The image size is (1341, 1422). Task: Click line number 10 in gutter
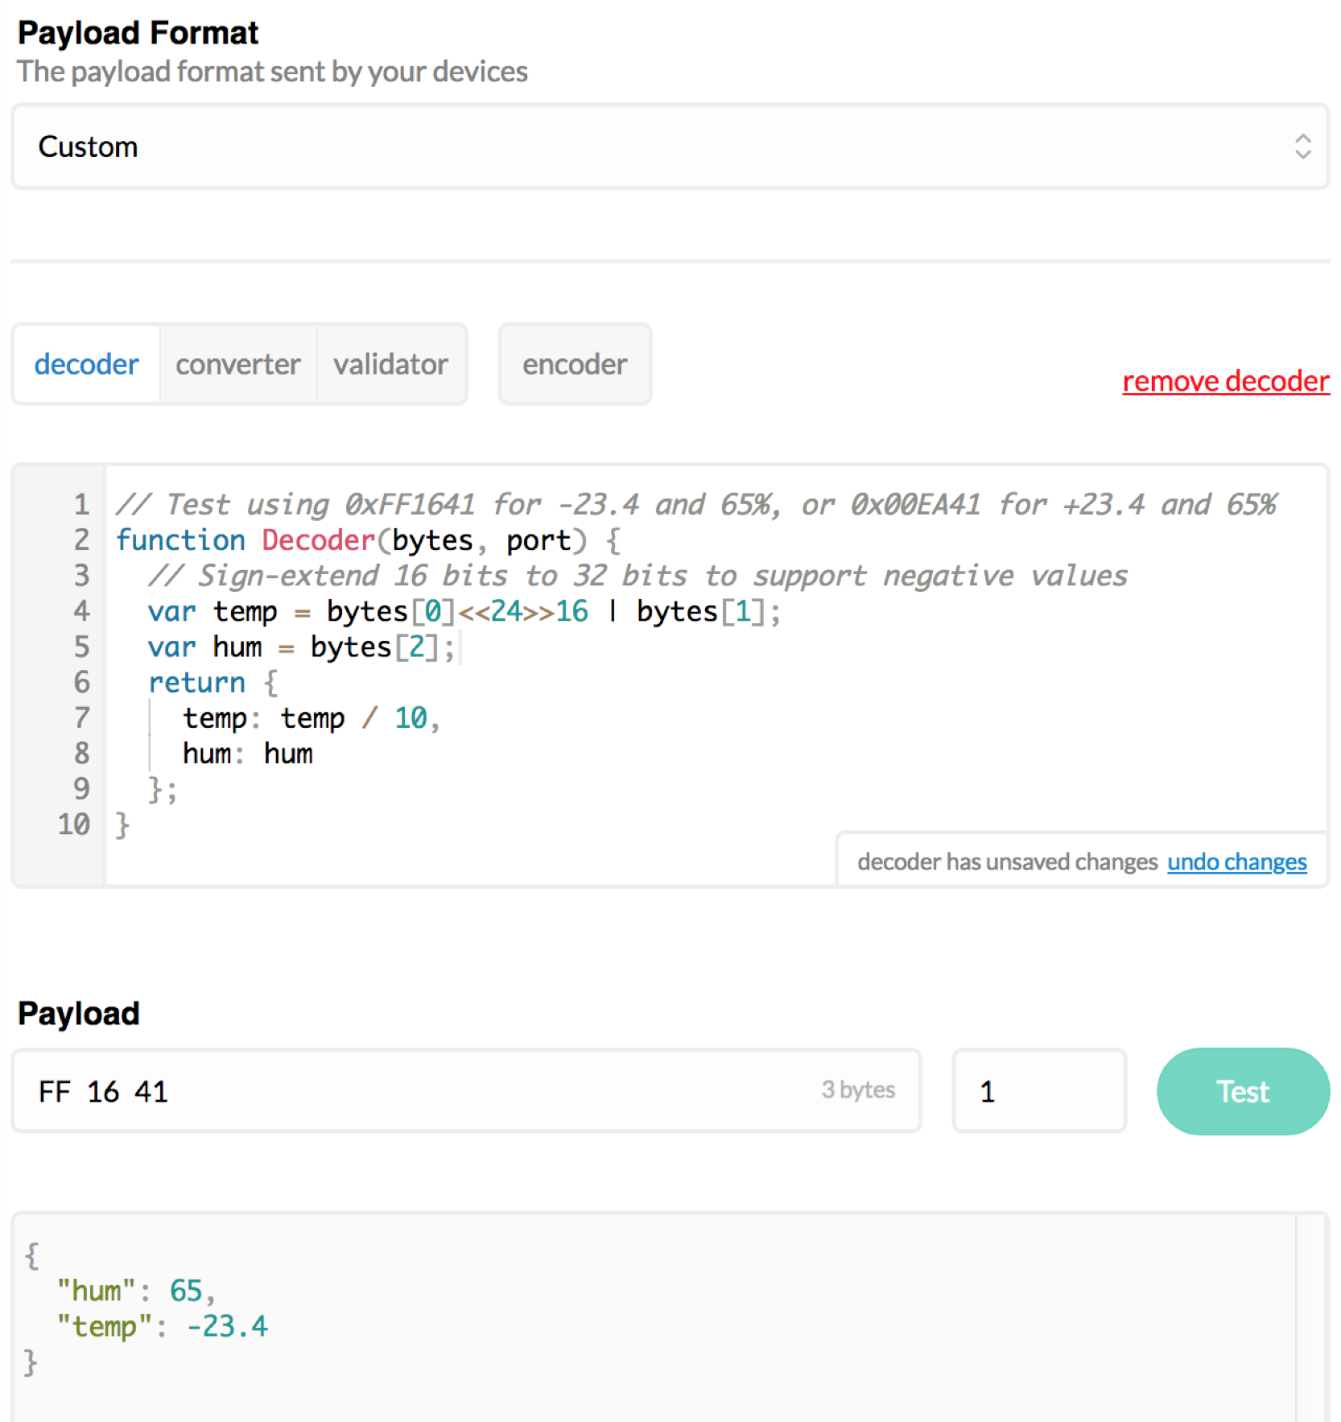point(73,825)
